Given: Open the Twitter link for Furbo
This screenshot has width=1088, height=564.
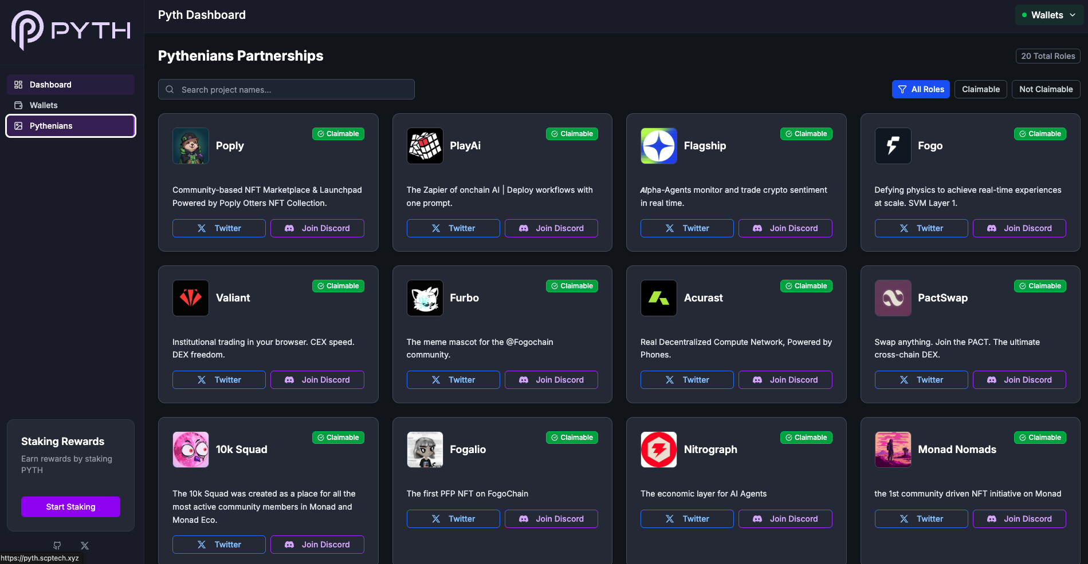Looking at the screenshot, I should click(x=453, y=380).
